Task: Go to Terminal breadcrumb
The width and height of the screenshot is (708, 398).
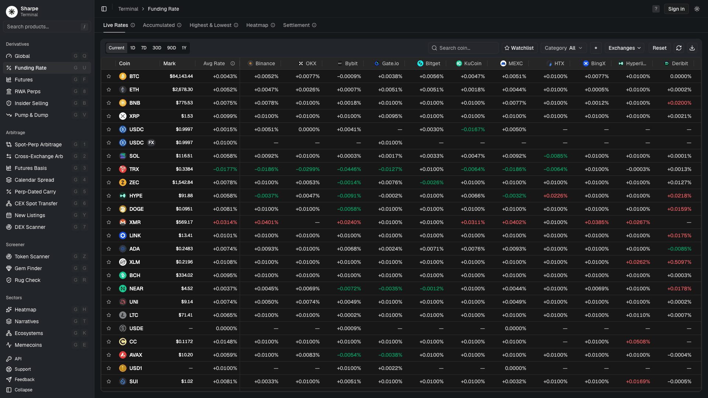Action: [x=128, y=9]
